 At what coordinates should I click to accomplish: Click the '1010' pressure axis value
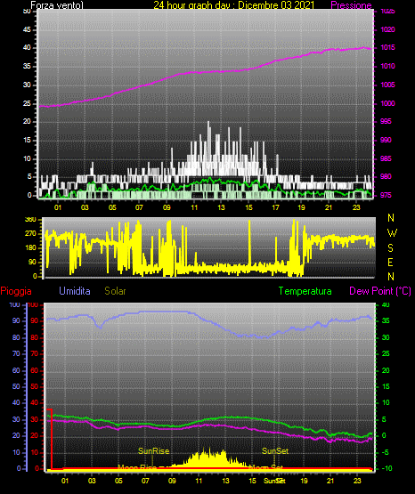pyautogui.click(x=388, y=66)
